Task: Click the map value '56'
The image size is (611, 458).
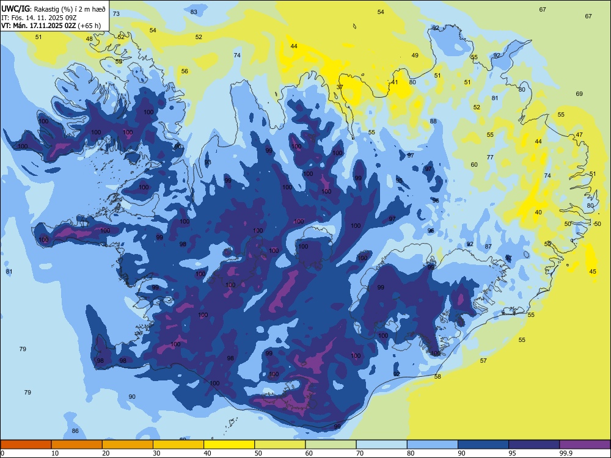Action: pos(185,71)
